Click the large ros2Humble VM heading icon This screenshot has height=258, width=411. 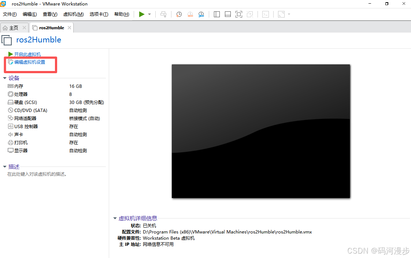pos(7,40)
